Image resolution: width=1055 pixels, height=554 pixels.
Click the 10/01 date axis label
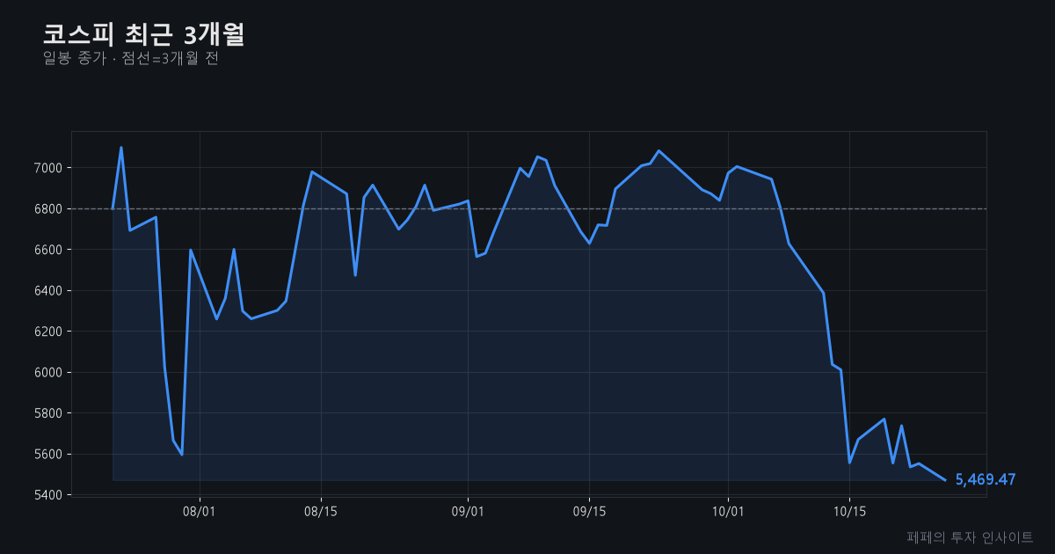point(728,512)
